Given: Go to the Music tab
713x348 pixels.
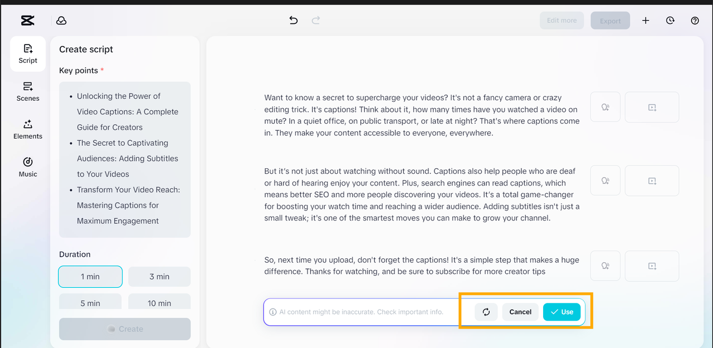Looking at the screenshot, I should pyautogui.click(x=28, y=168).
